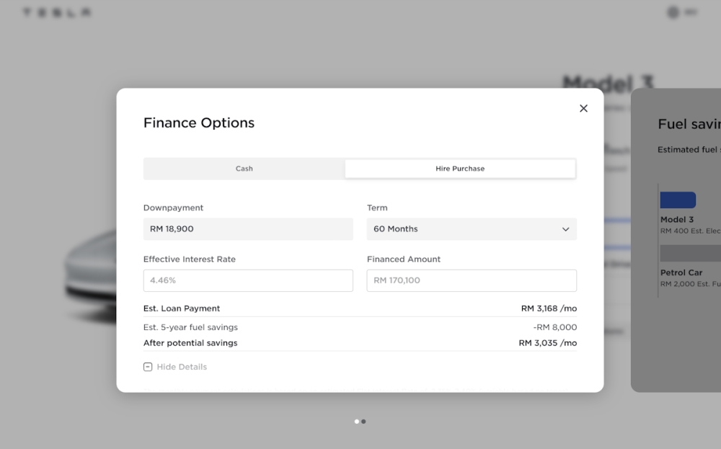
Task: Click the globe language icon
Action: [673, 12]
